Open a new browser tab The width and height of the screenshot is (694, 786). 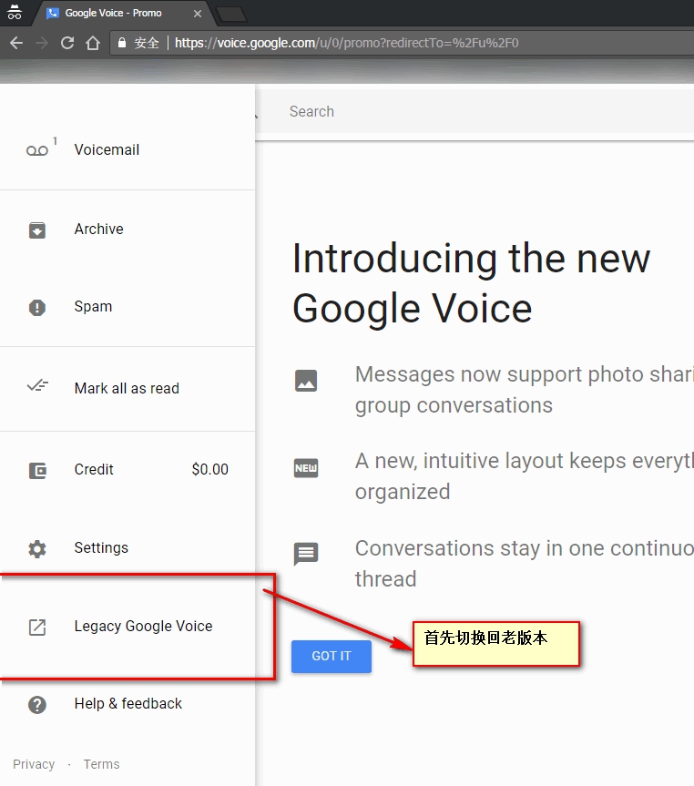pyautogui.click(x=231, y=15)
